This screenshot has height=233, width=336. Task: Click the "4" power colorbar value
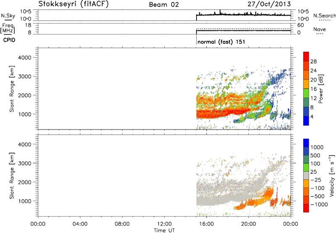tap(312, 116)
